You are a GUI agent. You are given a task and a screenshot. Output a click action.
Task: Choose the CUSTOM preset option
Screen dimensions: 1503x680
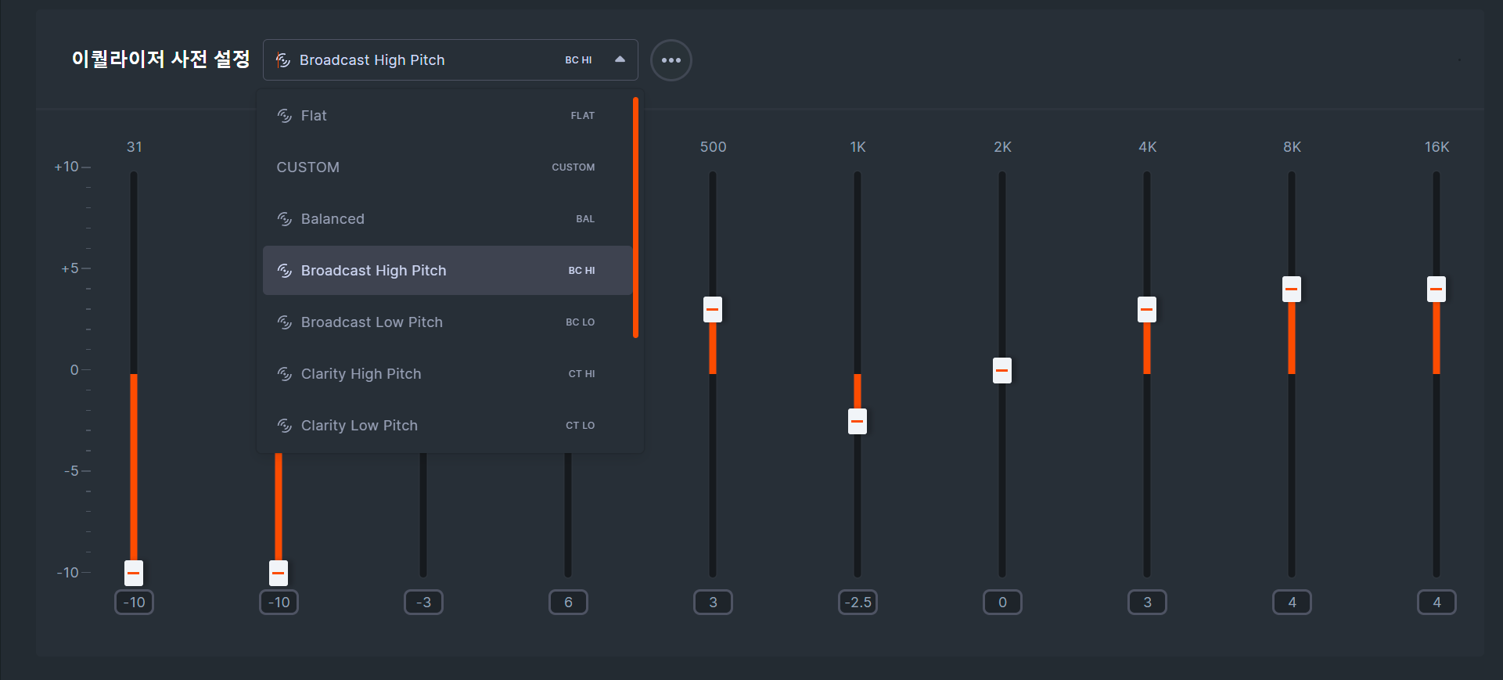pos(447,167)
